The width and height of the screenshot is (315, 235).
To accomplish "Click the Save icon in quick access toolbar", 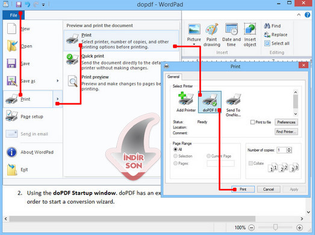I will coord(19,4).
